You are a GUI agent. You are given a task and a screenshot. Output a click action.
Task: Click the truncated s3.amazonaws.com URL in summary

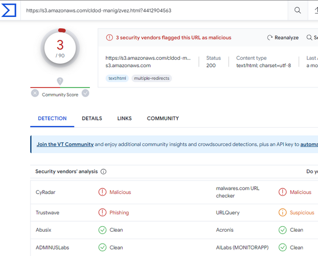pos(148,58)
